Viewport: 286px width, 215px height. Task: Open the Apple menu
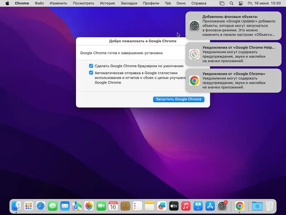point(7,3)
